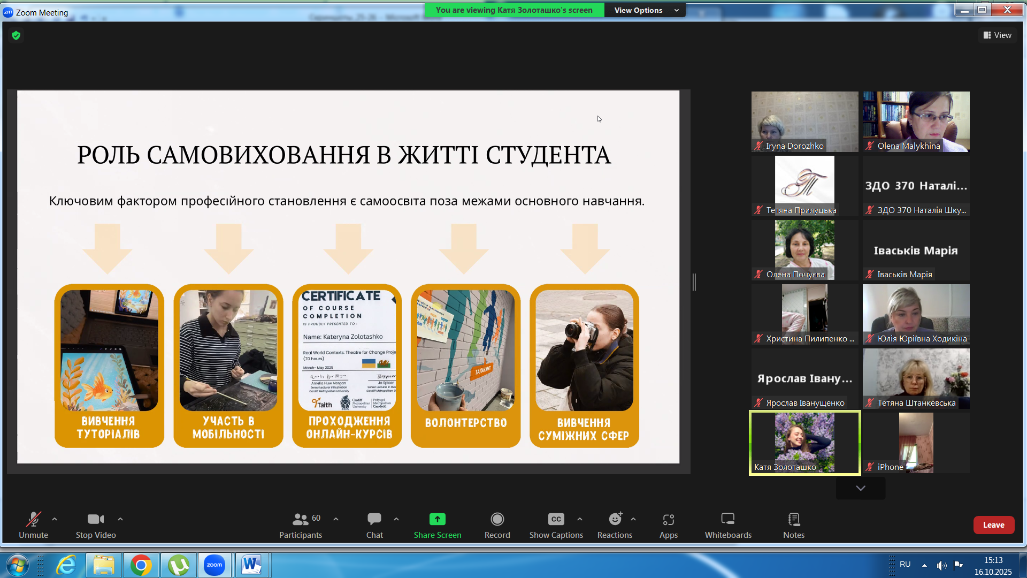
Task: Open the Reactions menu
Action: pos(615,525)
